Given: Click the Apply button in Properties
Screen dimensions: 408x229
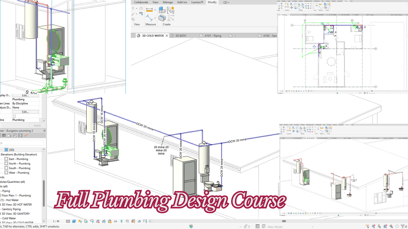Looking at the screenshot, I should coord(37,126).
